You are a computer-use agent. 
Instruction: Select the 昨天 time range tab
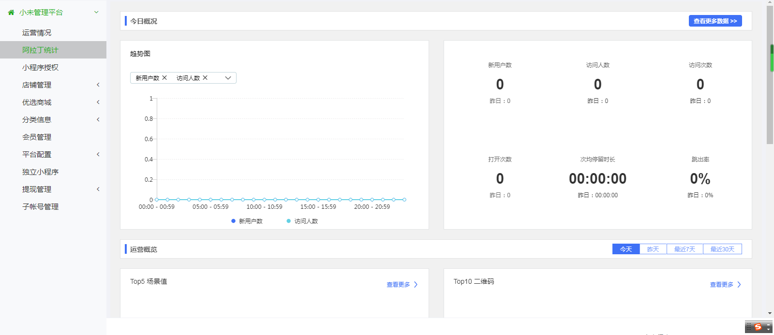[653, 249]
